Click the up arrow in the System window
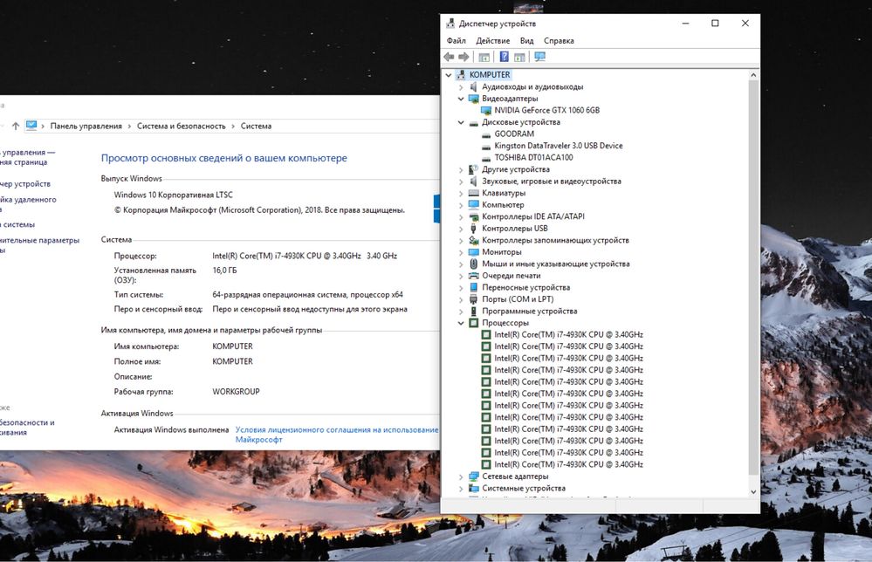 [x=16, y=127]
